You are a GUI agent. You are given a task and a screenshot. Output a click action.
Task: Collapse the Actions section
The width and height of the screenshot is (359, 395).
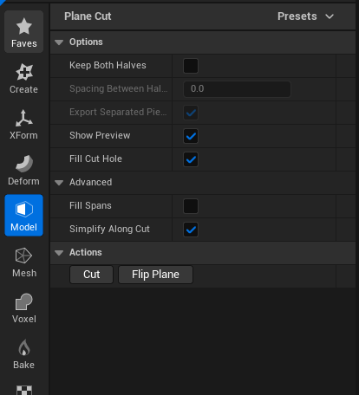(x=59, y=253)
